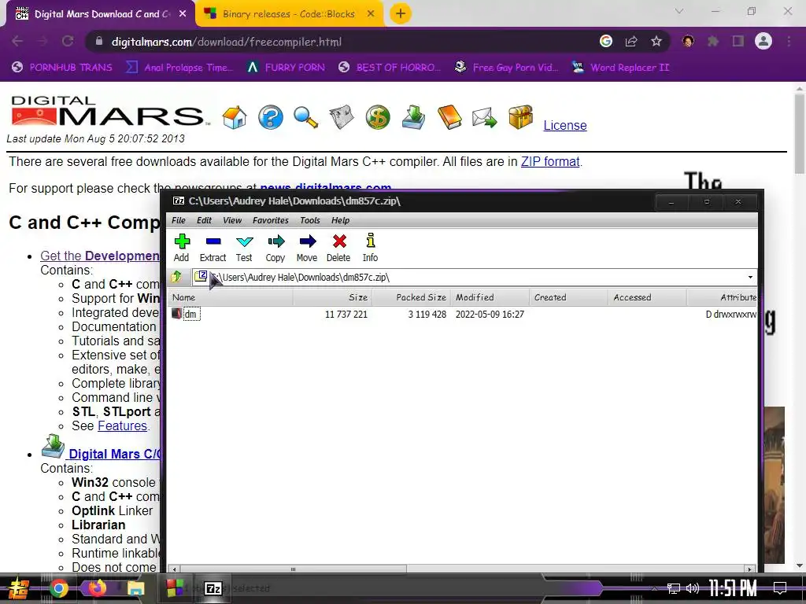Click the blue help question icon

[271, 117]
